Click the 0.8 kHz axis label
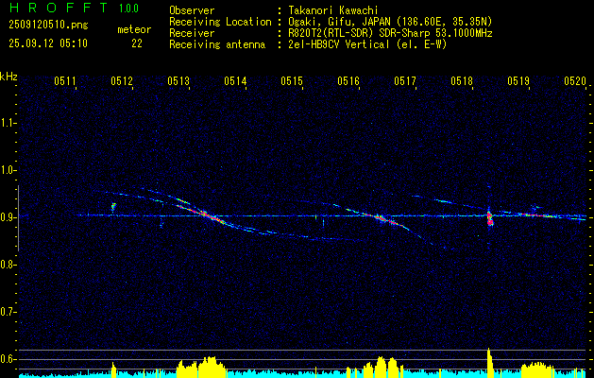 (x=8, y=265)
